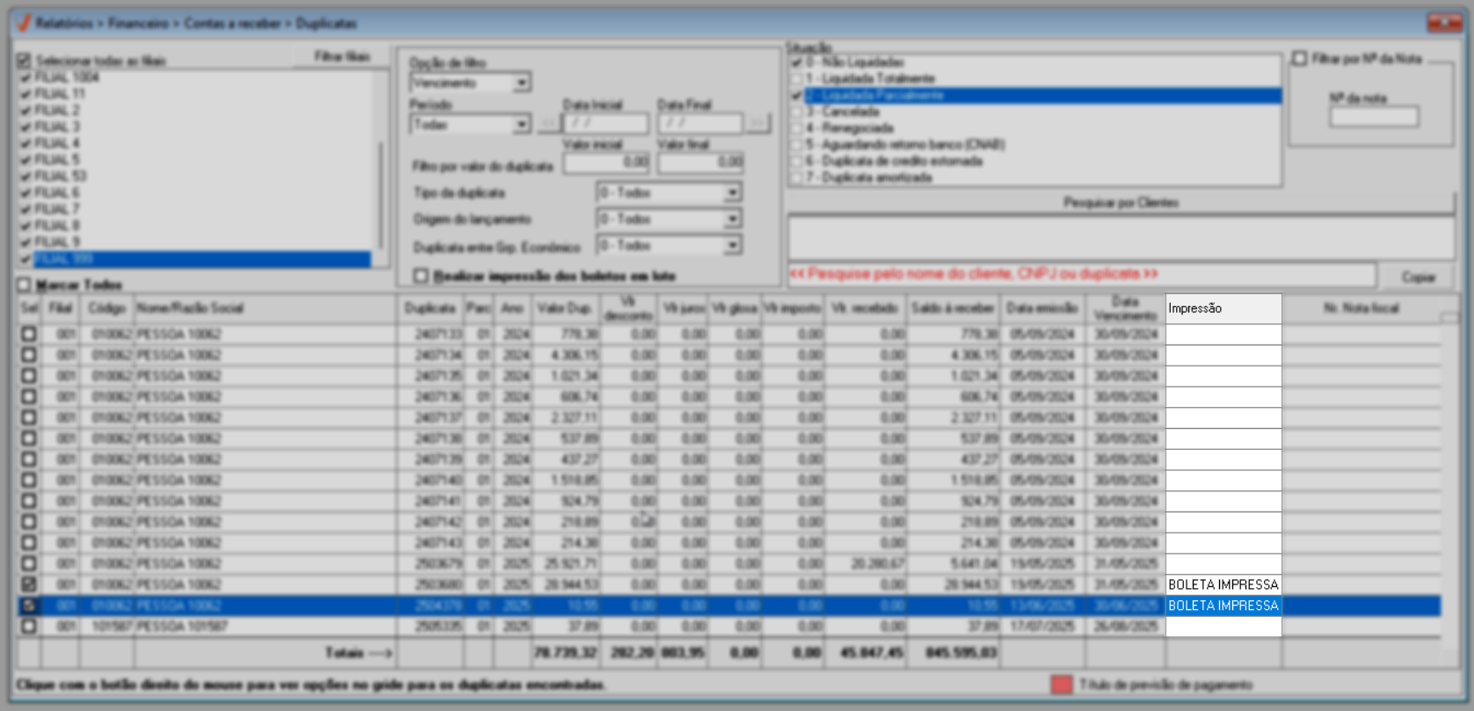This screenshot has height=711, width=1474.
Task: Click the 'Nr. Nota fiscal' column header
Action: (x=1361, y=308)
